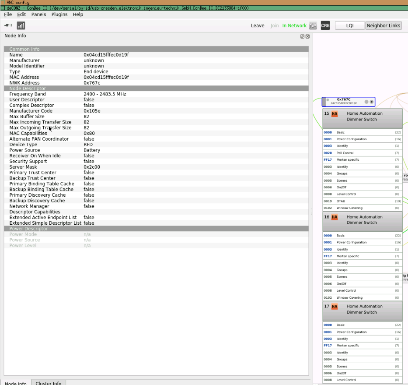408x385 pixels.
Task: Select endpoint 16 Home Automation Dimmer Switch header
Action: (x=363, y=222)
